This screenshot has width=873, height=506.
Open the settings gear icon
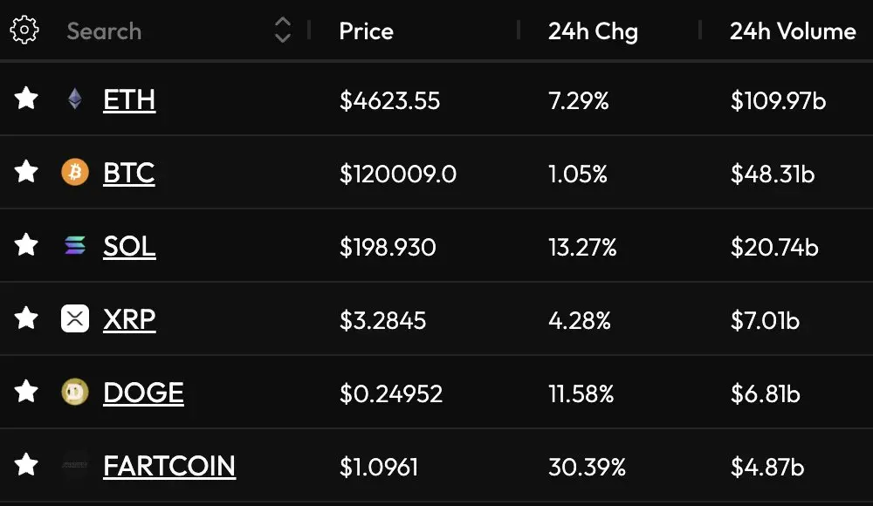tap(24, 30)
